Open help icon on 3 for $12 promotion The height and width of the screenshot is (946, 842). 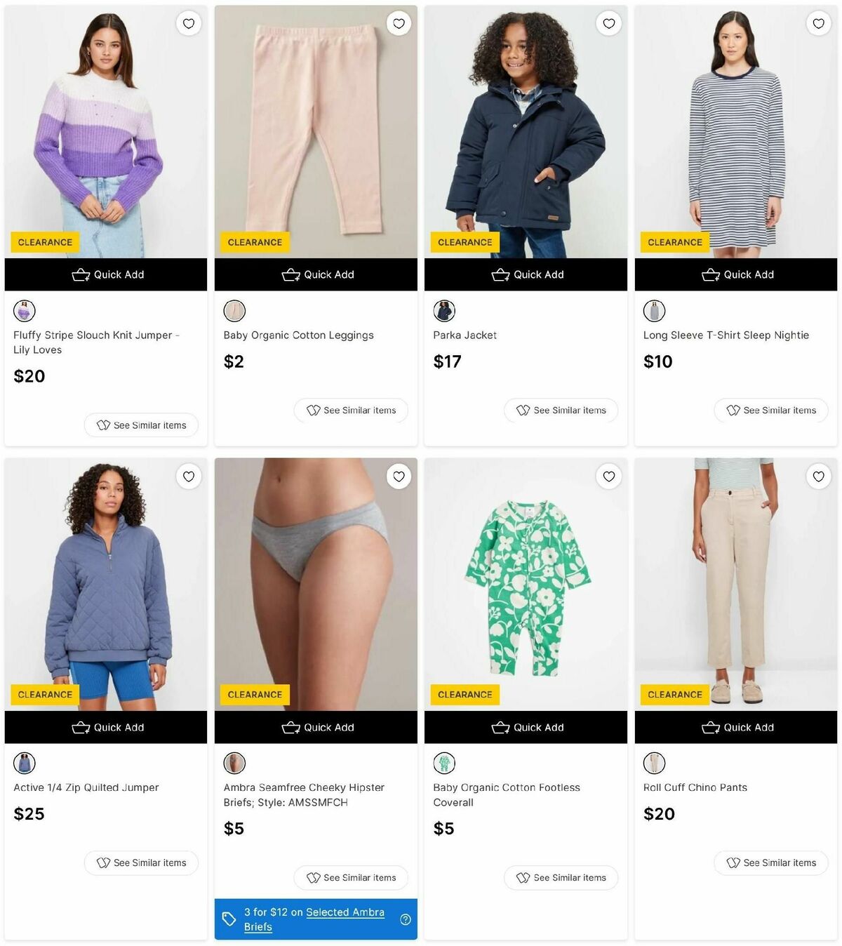406,919
